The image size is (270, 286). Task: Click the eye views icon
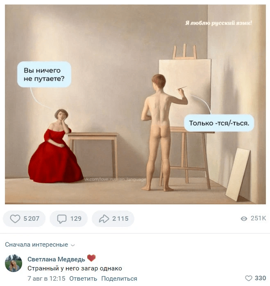tap(244, 219)
